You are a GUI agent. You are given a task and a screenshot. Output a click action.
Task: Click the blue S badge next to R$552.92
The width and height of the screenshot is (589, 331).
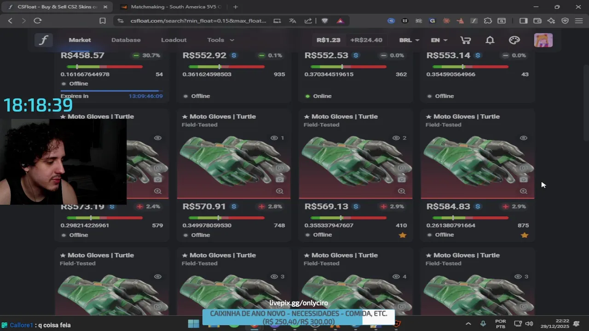234,55
